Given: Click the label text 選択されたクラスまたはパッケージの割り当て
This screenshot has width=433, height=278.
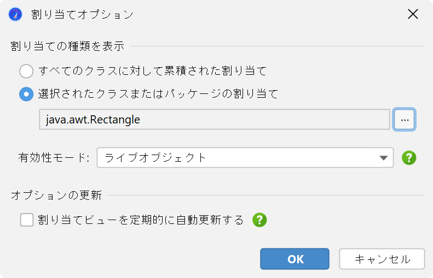Looking at the screenshot, I should [158, 94].
